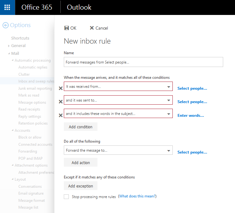Open Attachment preferences
235x213 pixels.
(36, 173)
